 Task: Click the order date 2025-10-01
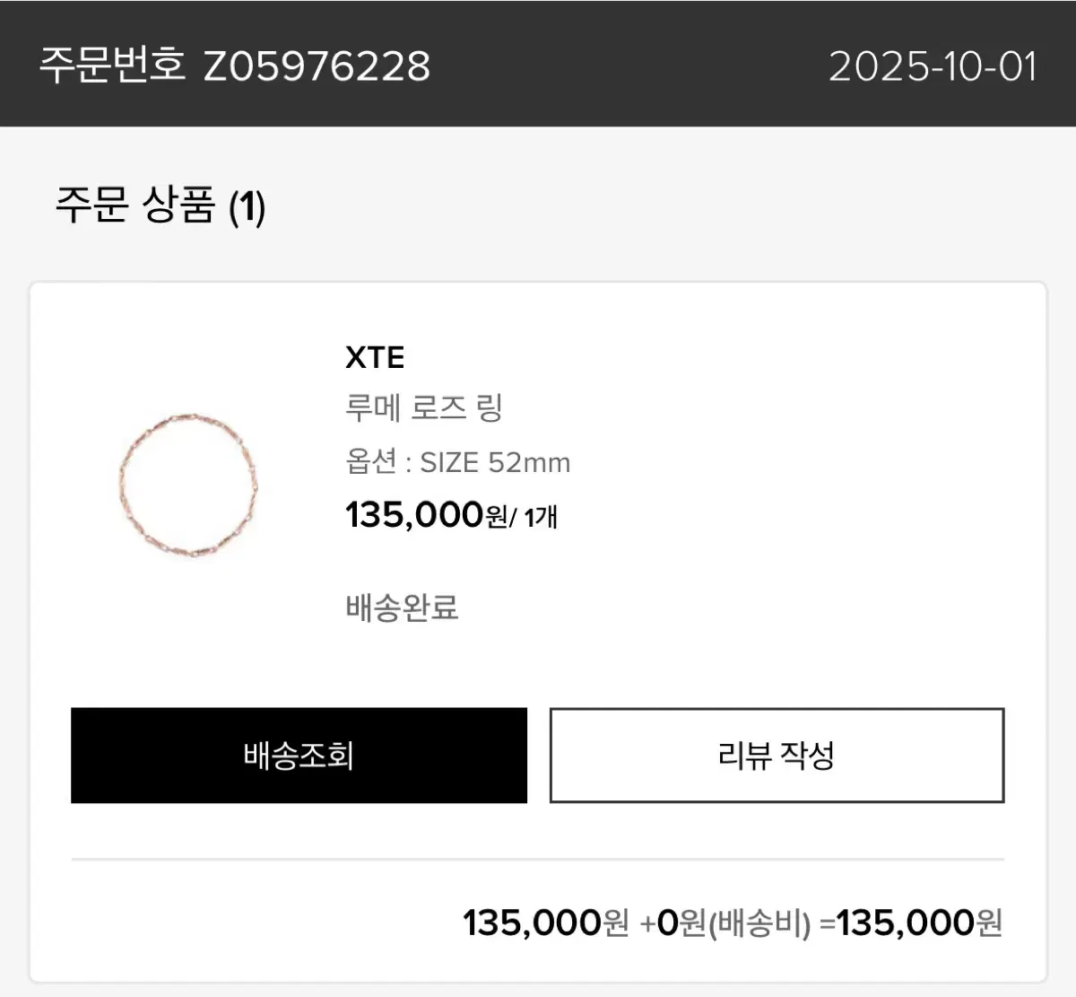[x=933, y=66]
